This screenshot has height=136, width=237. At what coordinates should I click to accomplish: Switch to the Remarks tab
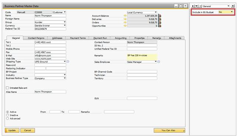coord(157,38)
